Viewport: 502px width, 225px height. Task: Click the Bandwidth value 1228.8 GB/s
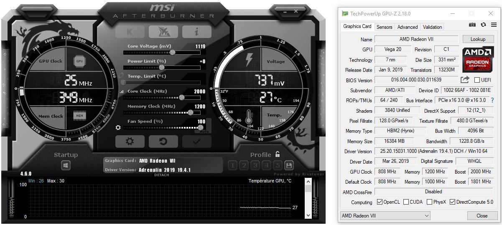[x=472, y=141]
